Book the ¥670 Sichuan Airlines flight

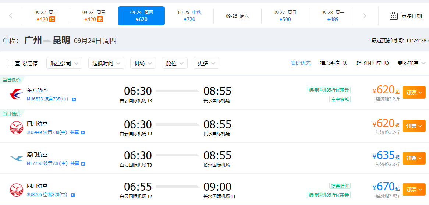point(414,190)
